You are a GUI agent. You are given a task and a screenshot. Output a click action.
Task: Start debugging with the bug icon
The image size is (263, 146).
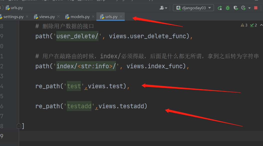pyautogui.click(x=228, y=8)
